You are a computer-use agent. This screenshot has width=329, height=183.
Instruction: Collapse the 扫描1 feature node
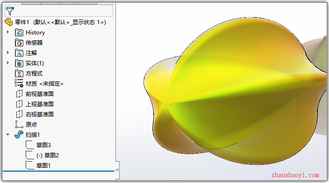pyautogui.click(x=8, y=135)
